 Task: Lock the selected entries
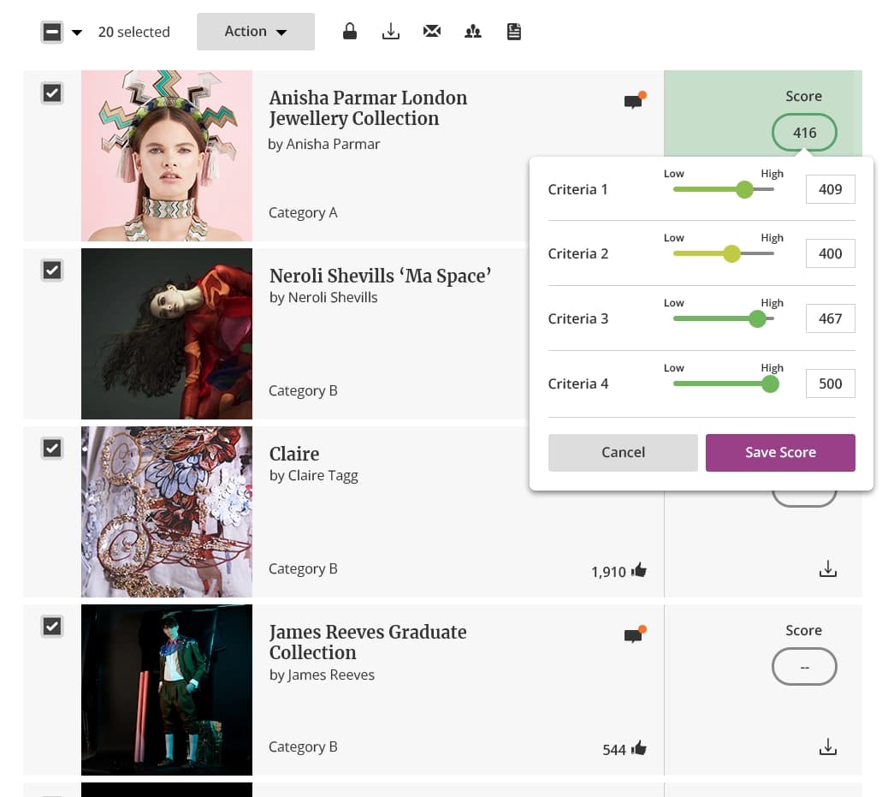pos(349,31)
